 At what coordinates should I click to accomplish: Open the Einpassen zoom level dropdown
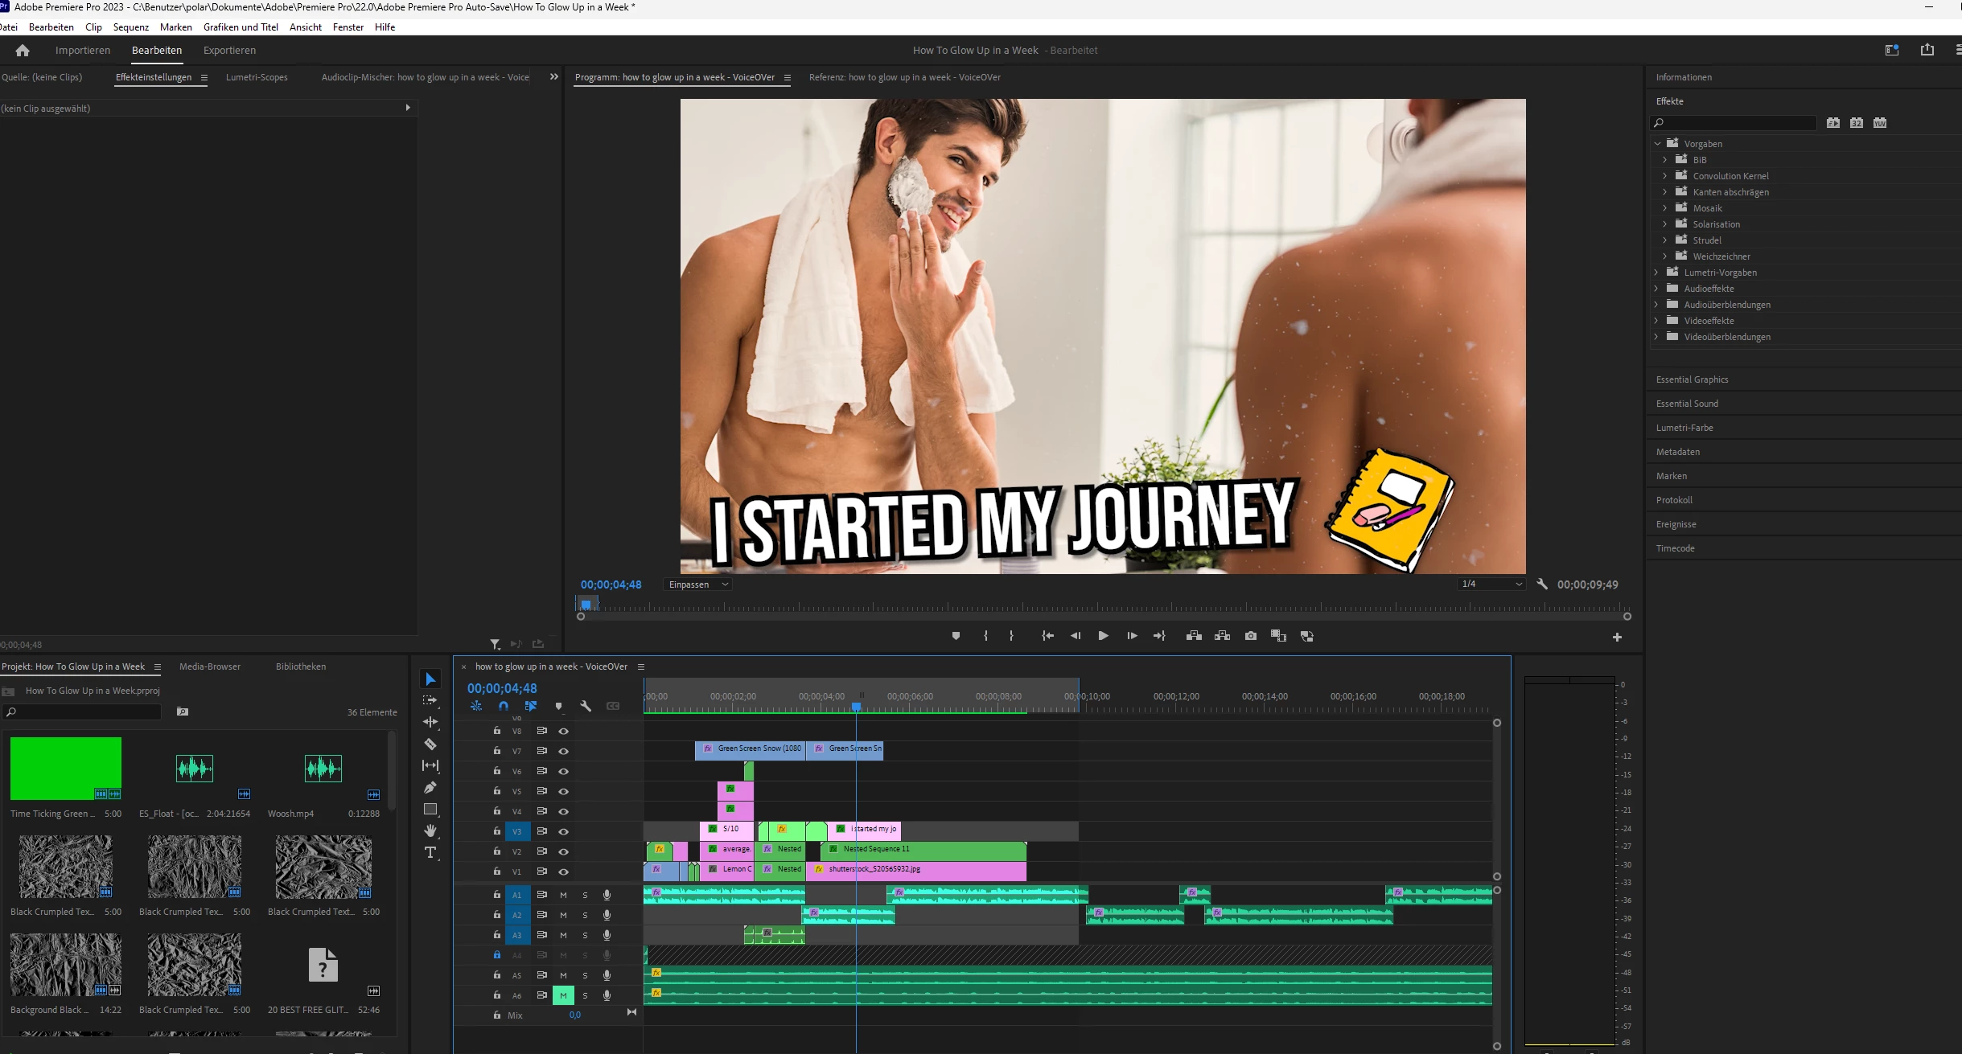coord(697,584)
